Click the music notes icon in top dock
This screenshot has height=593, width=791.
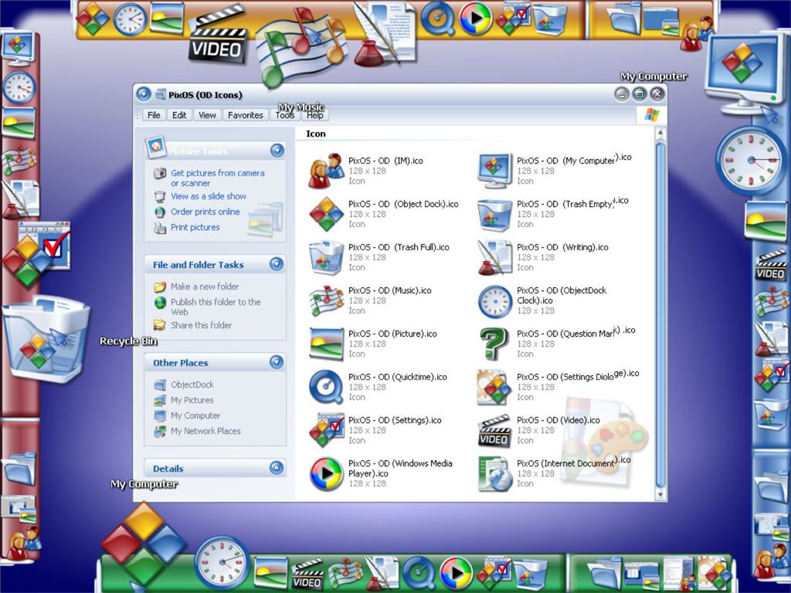[x=302, y=48]
